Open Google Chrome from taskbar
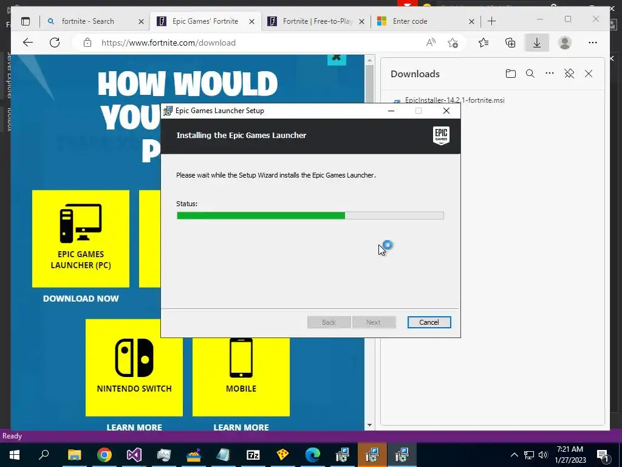The height and width of the screenshot is (467, 622). (104, 455)
